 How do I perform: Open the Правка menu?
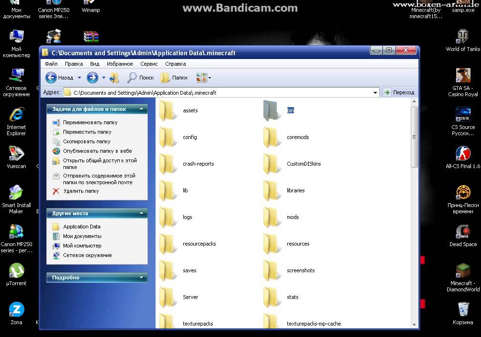coord(73,64)
